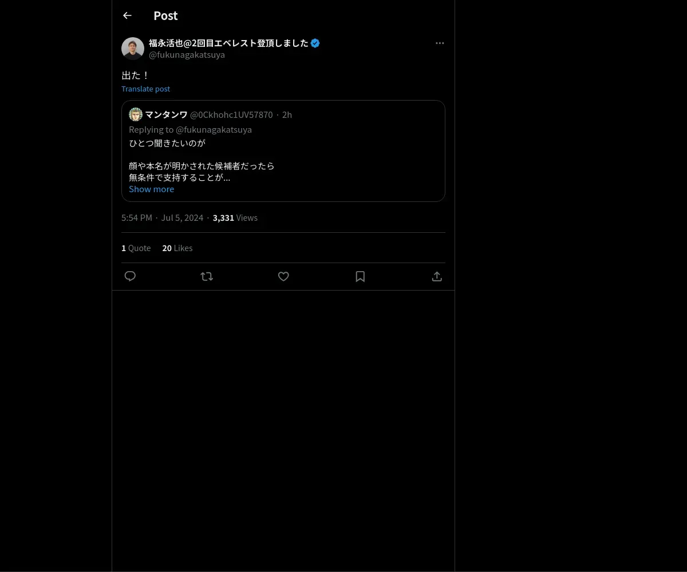
Task: Go back using the left arrow icon
Action: [x=127, y=15]
